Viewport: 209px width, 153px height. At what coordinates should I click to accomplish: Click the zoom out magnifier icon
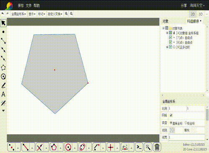pyautogui.click(x=71, y=14)
